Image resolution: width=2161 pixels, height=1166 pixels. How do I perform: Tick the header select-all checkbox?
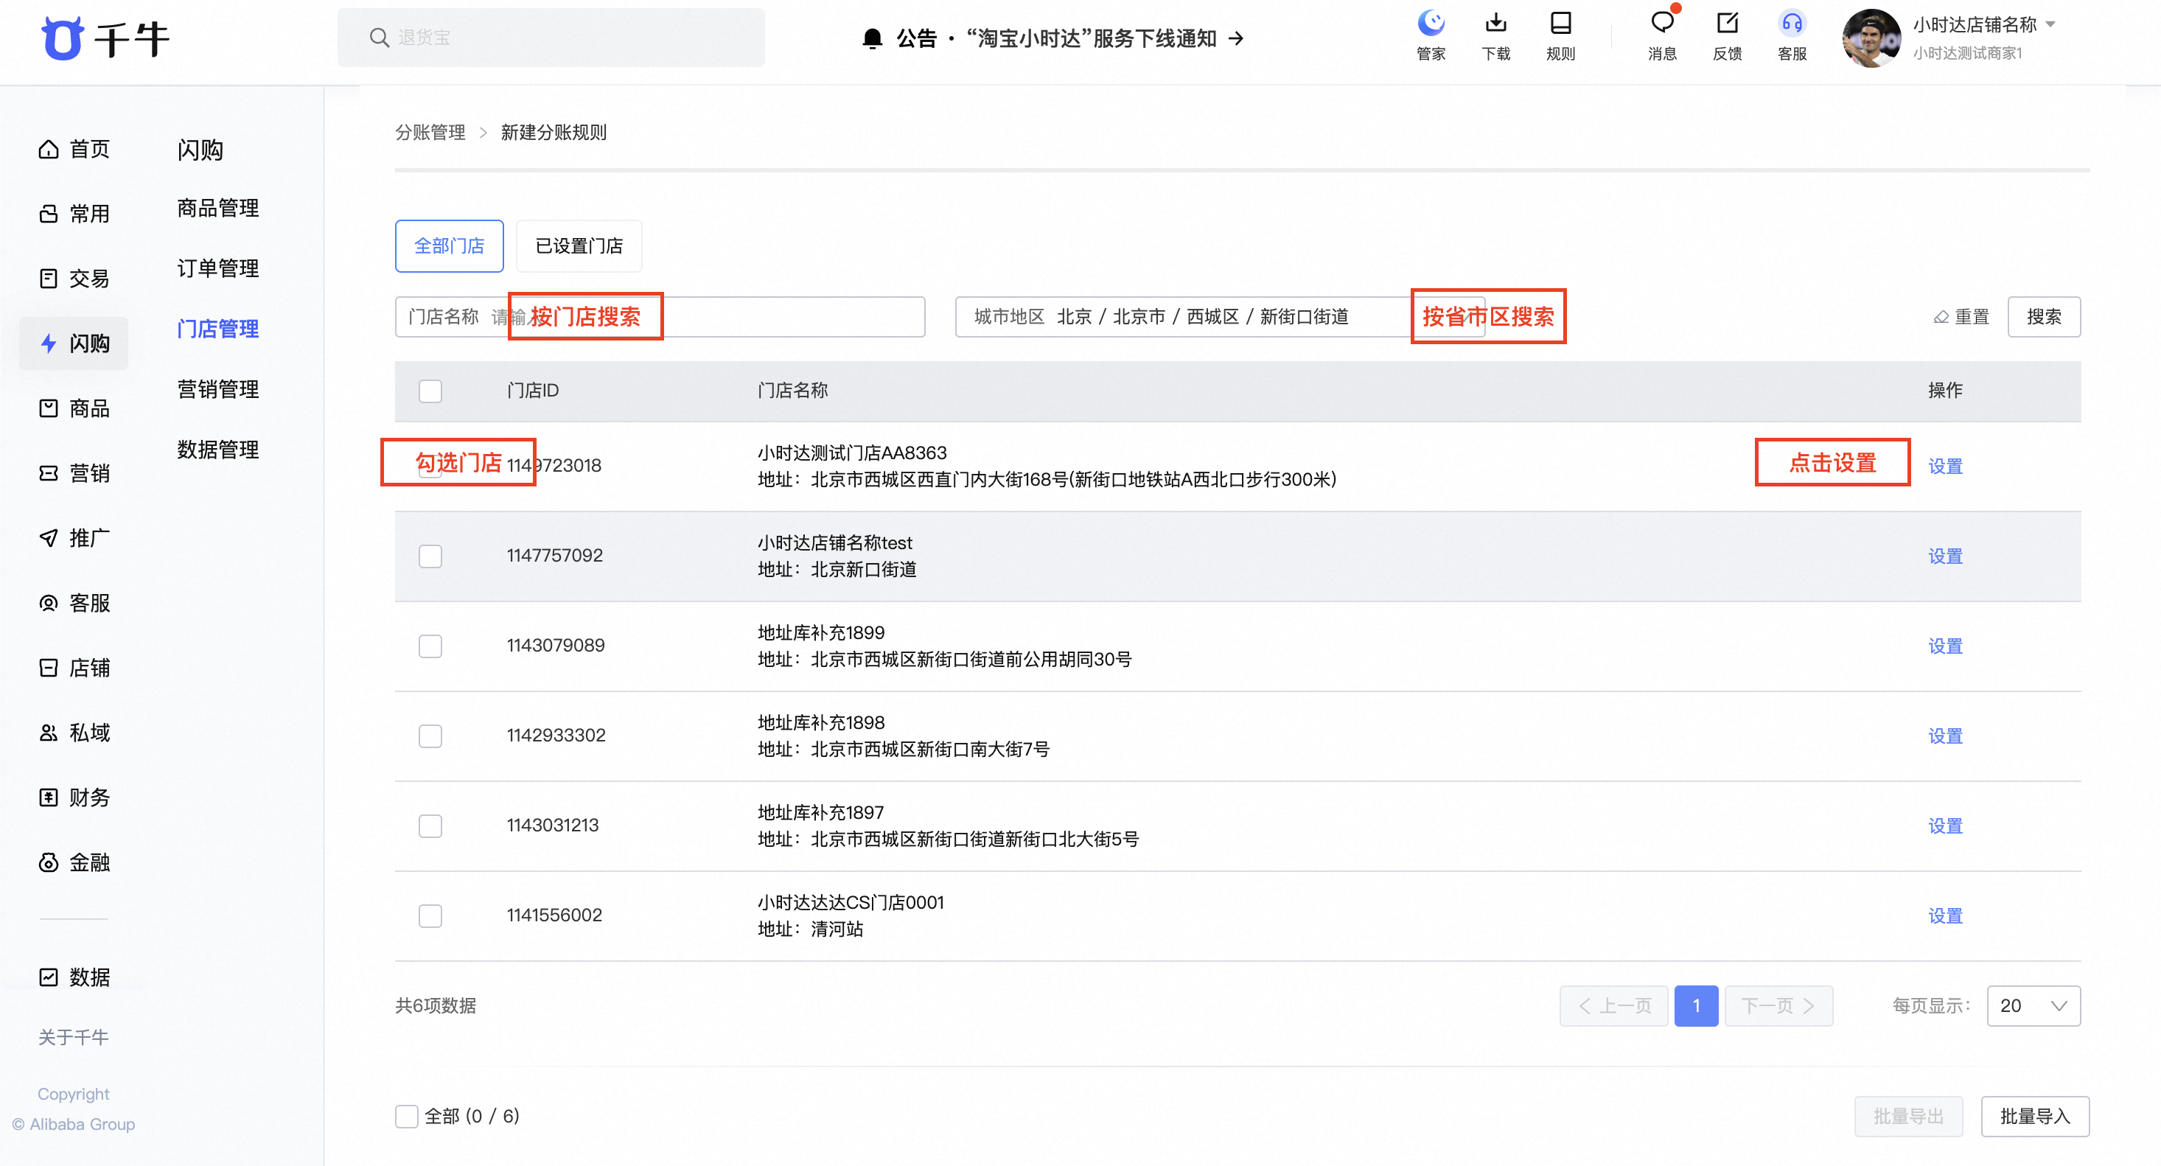click(x=430, y=391)
